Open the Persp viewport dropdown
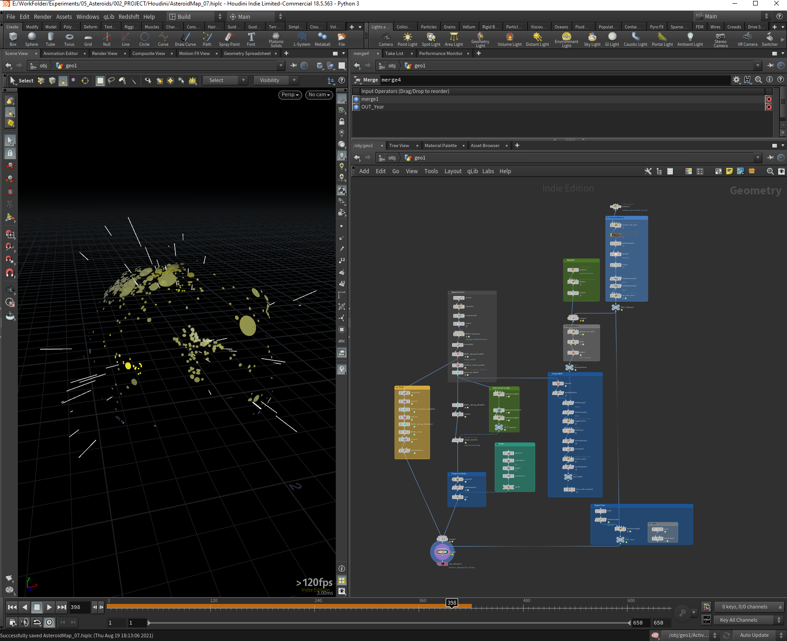 (290, 95)
